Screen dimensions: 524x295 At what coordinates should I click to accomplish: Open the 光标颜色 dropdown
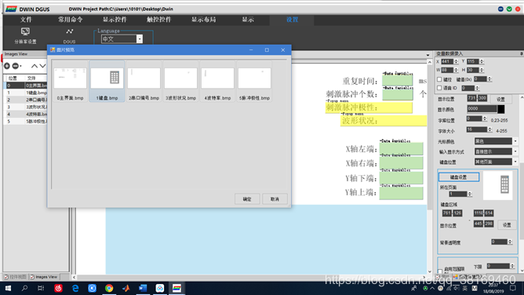pos(515,141)
